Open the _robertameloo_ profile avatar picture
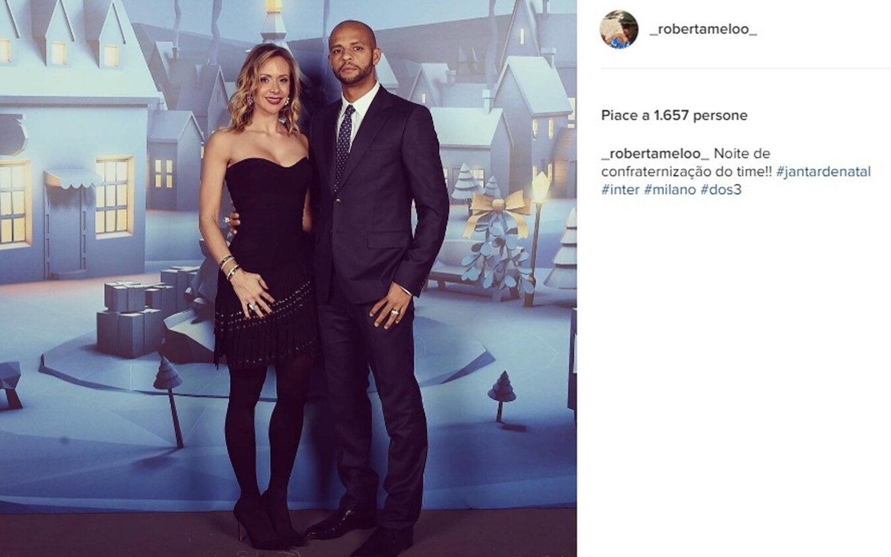The image size is (891, 557). [x=618, y=30]
